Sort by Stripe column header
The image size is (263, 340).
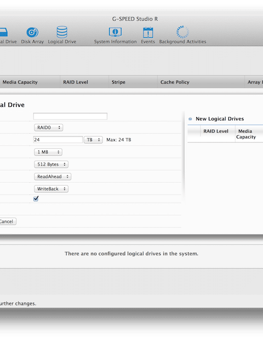(x=133, y=82)
